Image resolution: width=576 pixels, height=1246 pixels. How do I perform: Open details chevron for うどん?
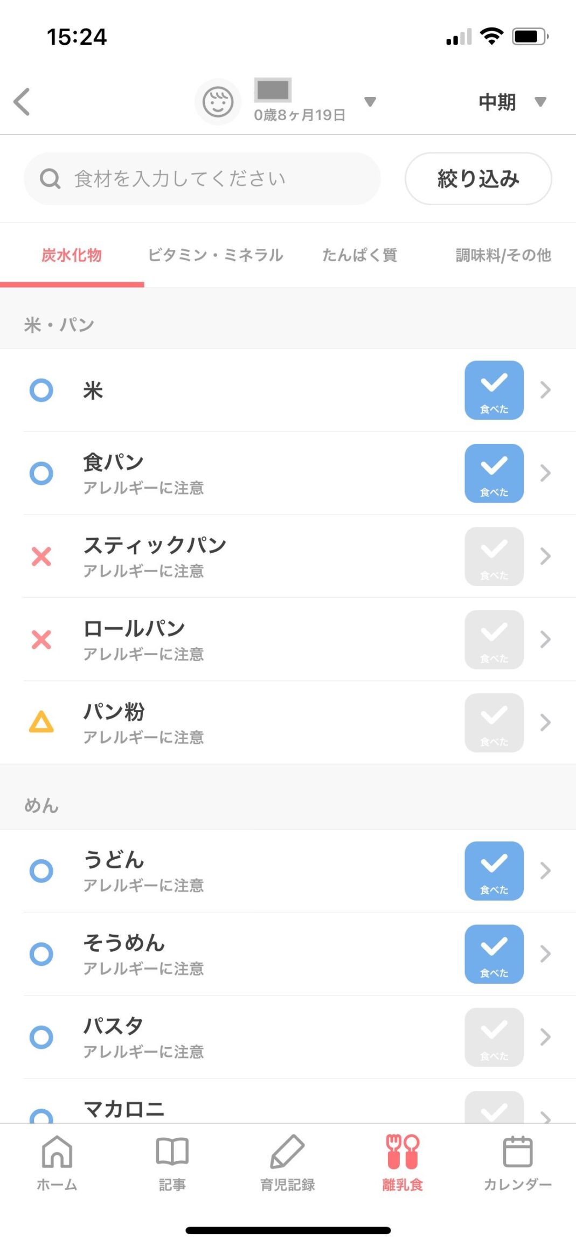click(545, 871)
